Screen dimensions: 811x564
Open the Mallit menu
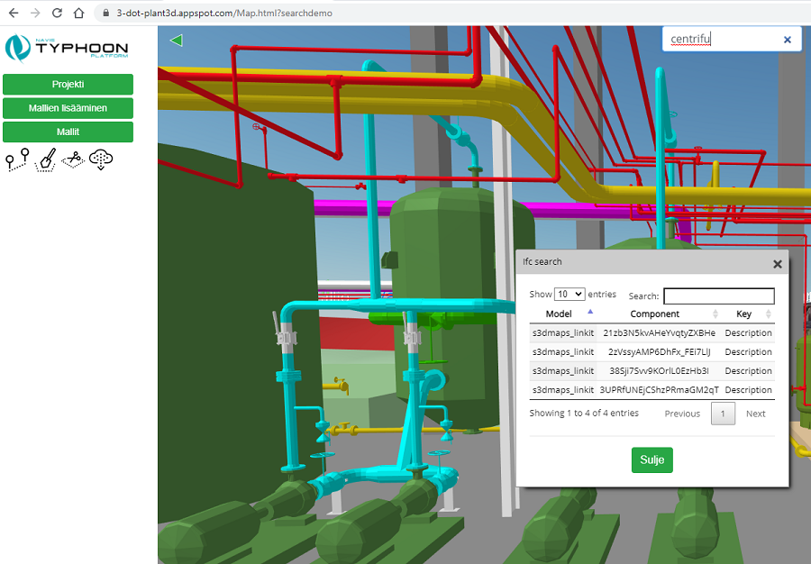(68, 132)
